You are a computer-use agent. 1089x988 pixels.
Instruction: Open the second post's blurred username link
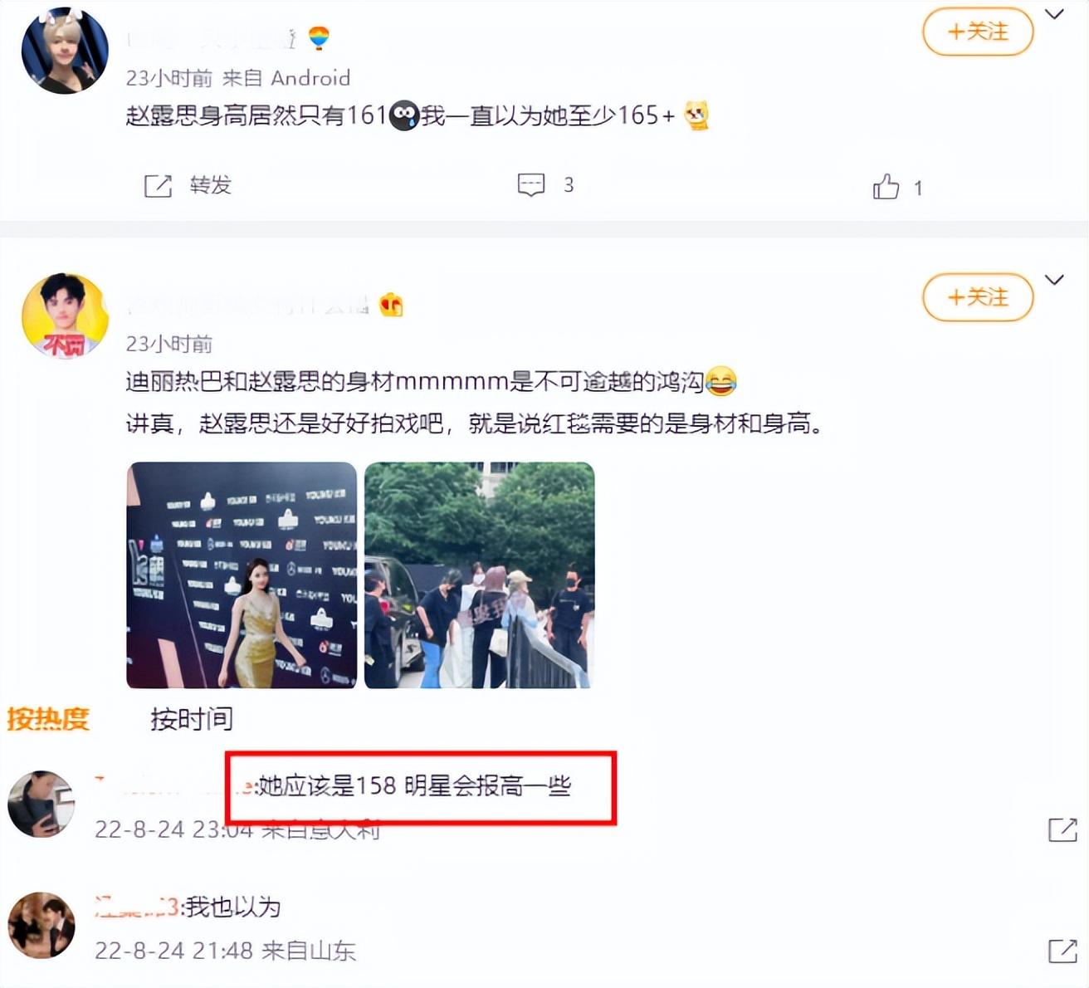(x=247, y=305)
